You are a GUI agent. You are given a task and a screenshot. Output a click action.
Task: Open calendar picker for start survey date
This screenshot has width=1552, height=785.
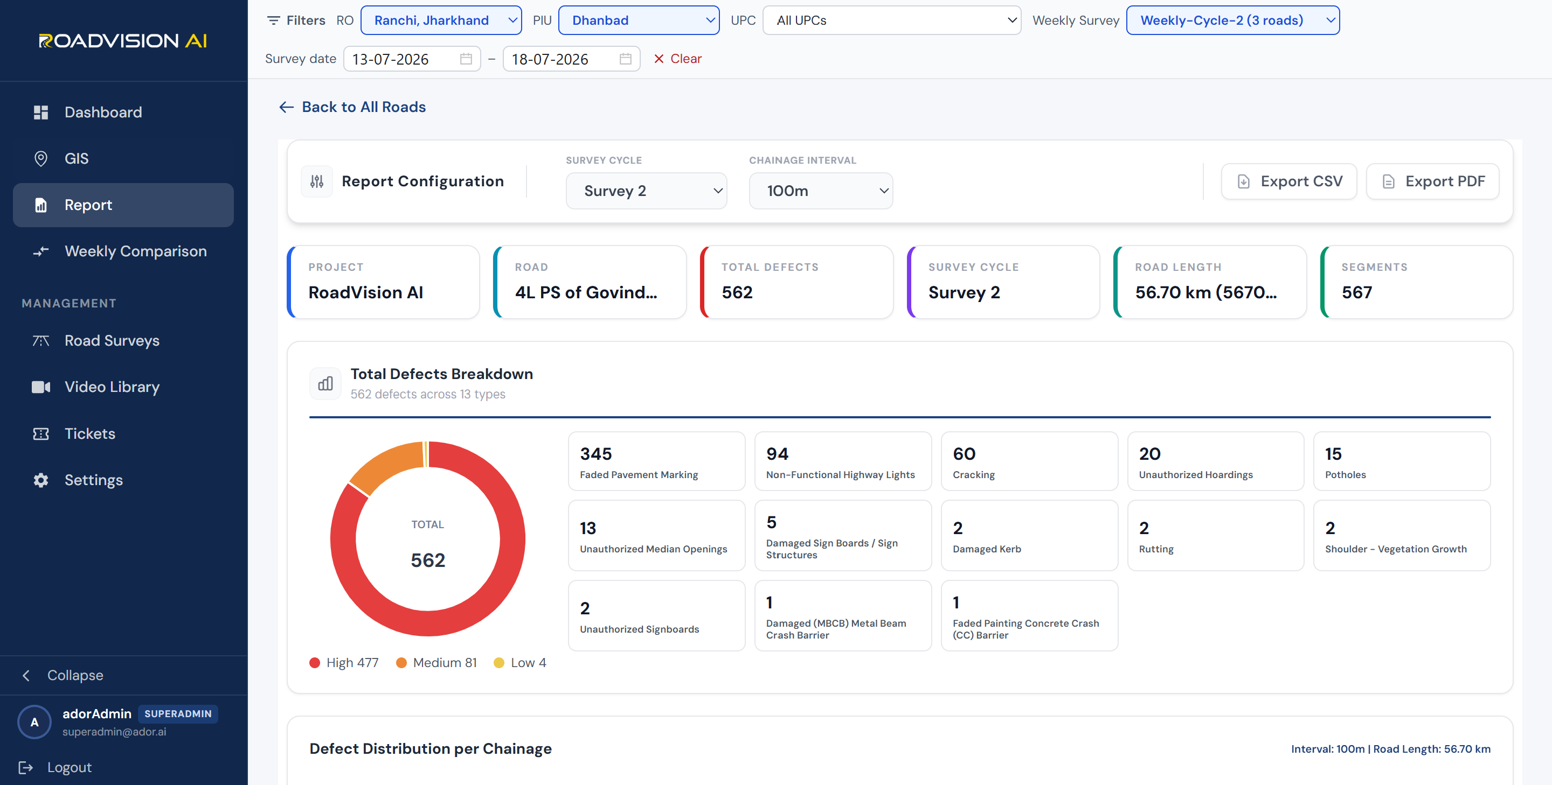pyautogui.click(x=466, y=59)
